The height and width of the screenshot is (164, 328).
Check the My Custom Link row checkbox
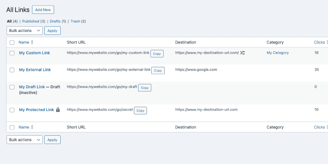12,53
